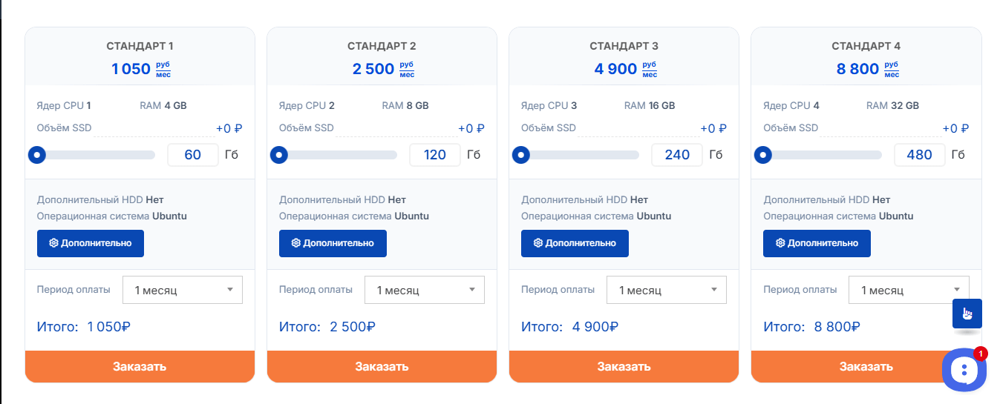The image size is (1000, 404).
Task: Expand payment period dropdown for Стандарт 1
Action: tap(182, 290)
